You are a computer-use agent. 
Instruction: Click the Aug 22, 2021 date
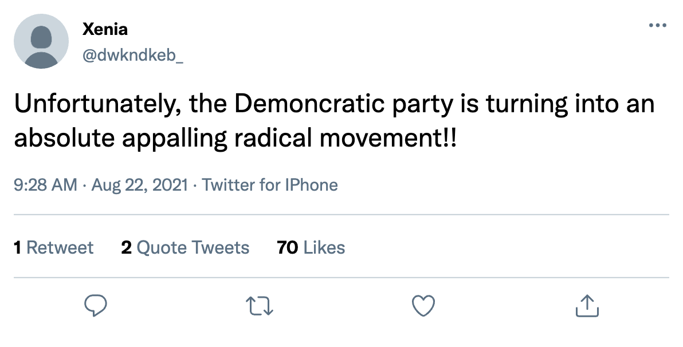pyautogui.click(x=140, y=185)
